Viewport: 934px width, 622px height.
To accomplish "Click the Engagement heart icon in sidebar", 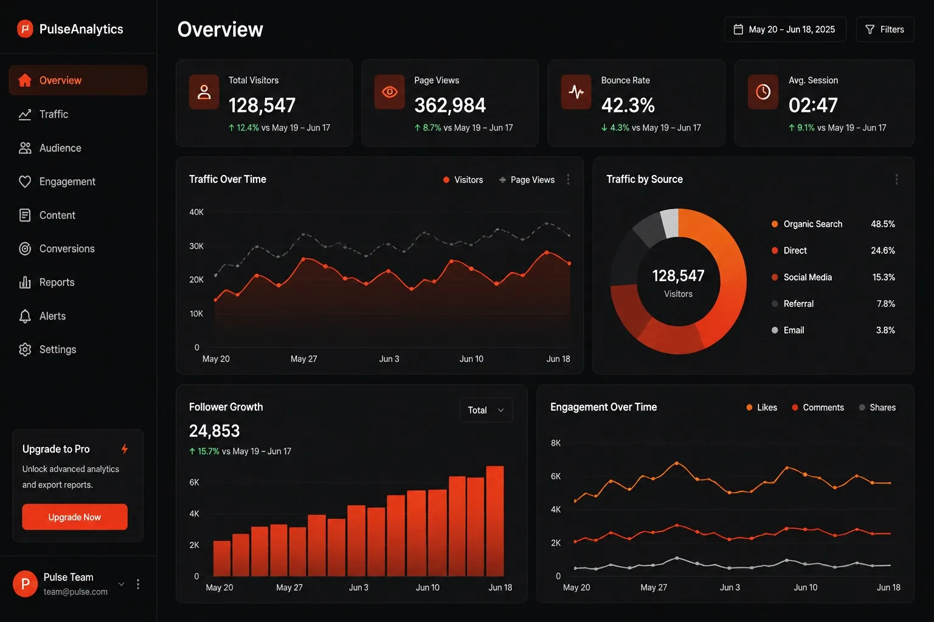I will (25, 182).
